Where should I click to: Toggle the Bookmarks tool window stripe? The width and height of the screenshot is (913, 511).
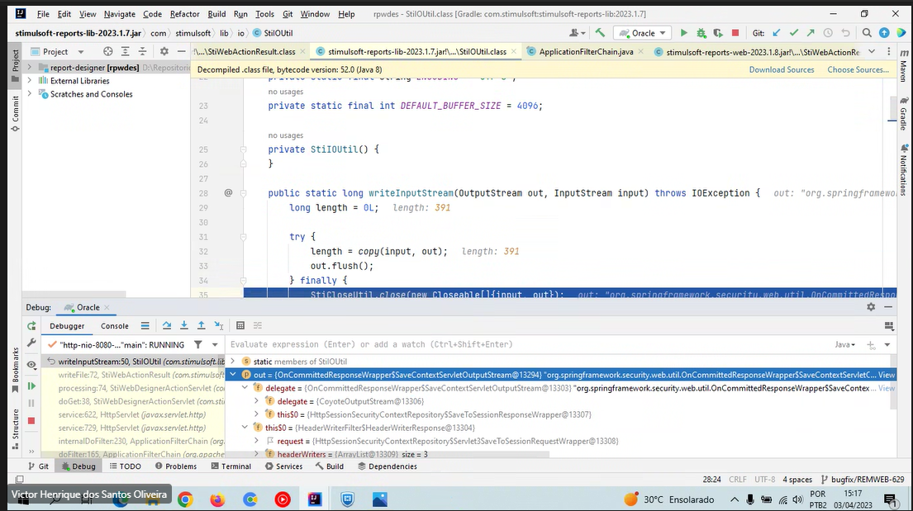[15, 370]
